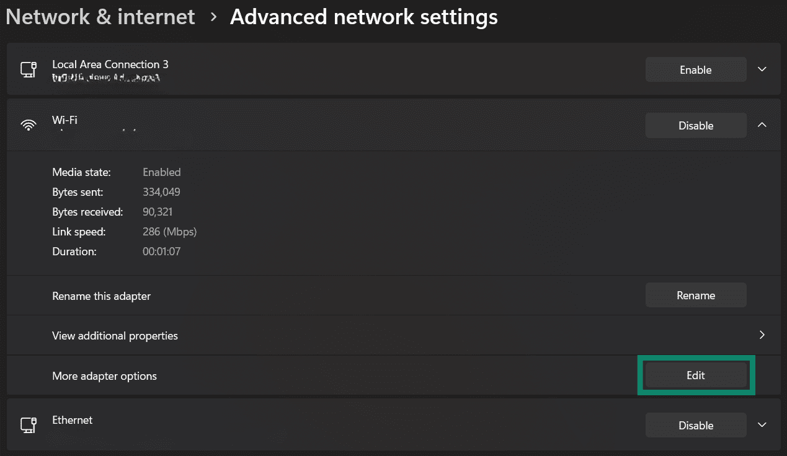Click the More adapter options label
Screen dimensions: 787x456
point(104,375)
